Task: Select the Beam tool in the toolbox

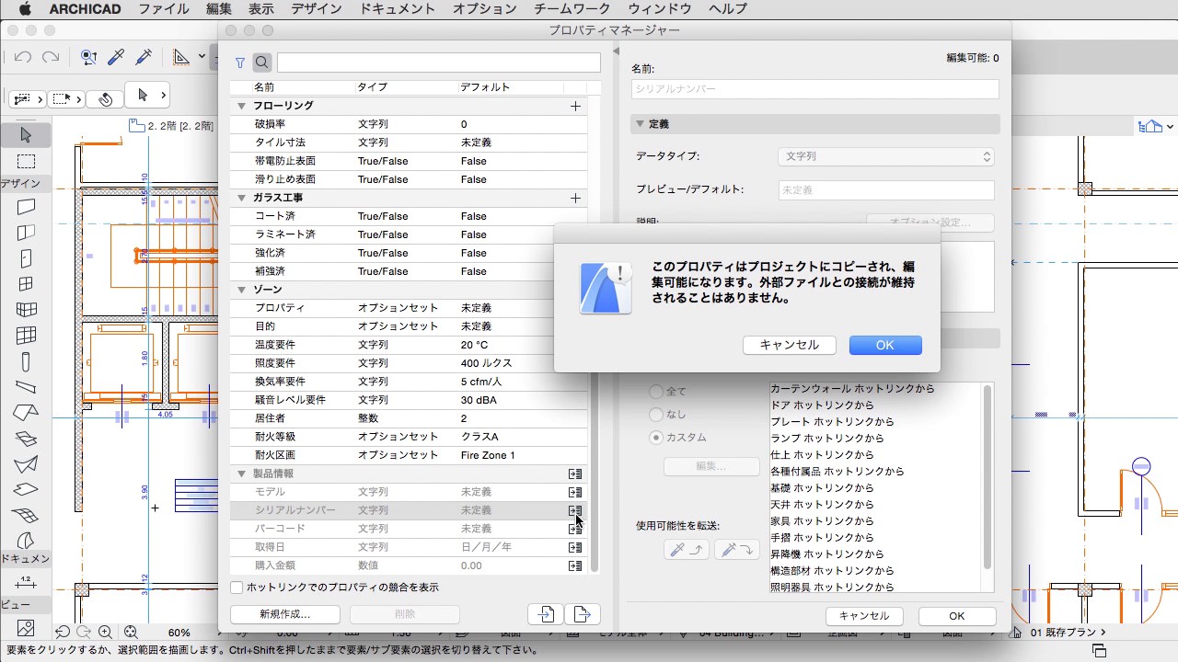Action: click(26, 387)
